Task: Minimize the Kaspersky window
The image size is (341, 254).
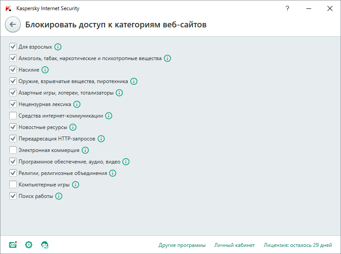Action: tap(309, 8)
